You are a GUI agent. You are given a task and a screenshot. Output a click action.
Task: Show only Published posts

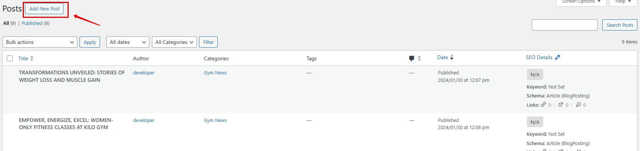click(32, 23)
